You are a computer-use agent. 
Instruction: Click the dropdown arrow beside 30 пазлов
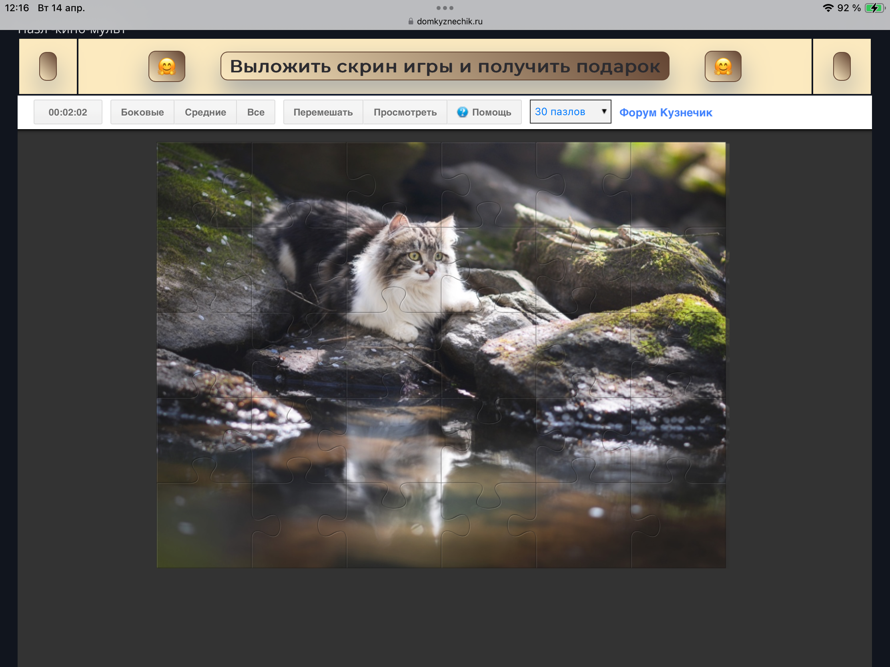pos(603,112)
